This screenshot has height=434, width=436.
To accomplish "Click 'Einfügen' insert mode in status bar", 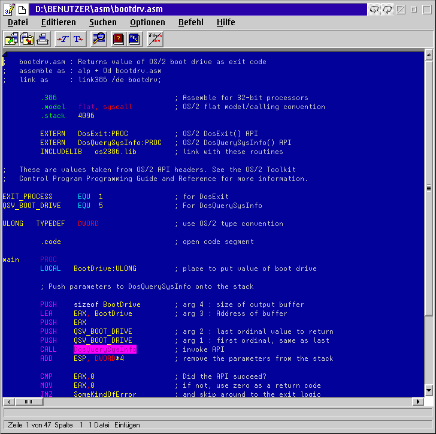I will tap(127, 425).
